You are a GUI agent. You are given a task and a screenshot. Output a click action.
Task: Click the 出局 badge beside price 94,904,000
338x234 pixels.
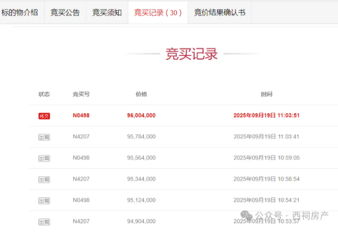[44, 222]
